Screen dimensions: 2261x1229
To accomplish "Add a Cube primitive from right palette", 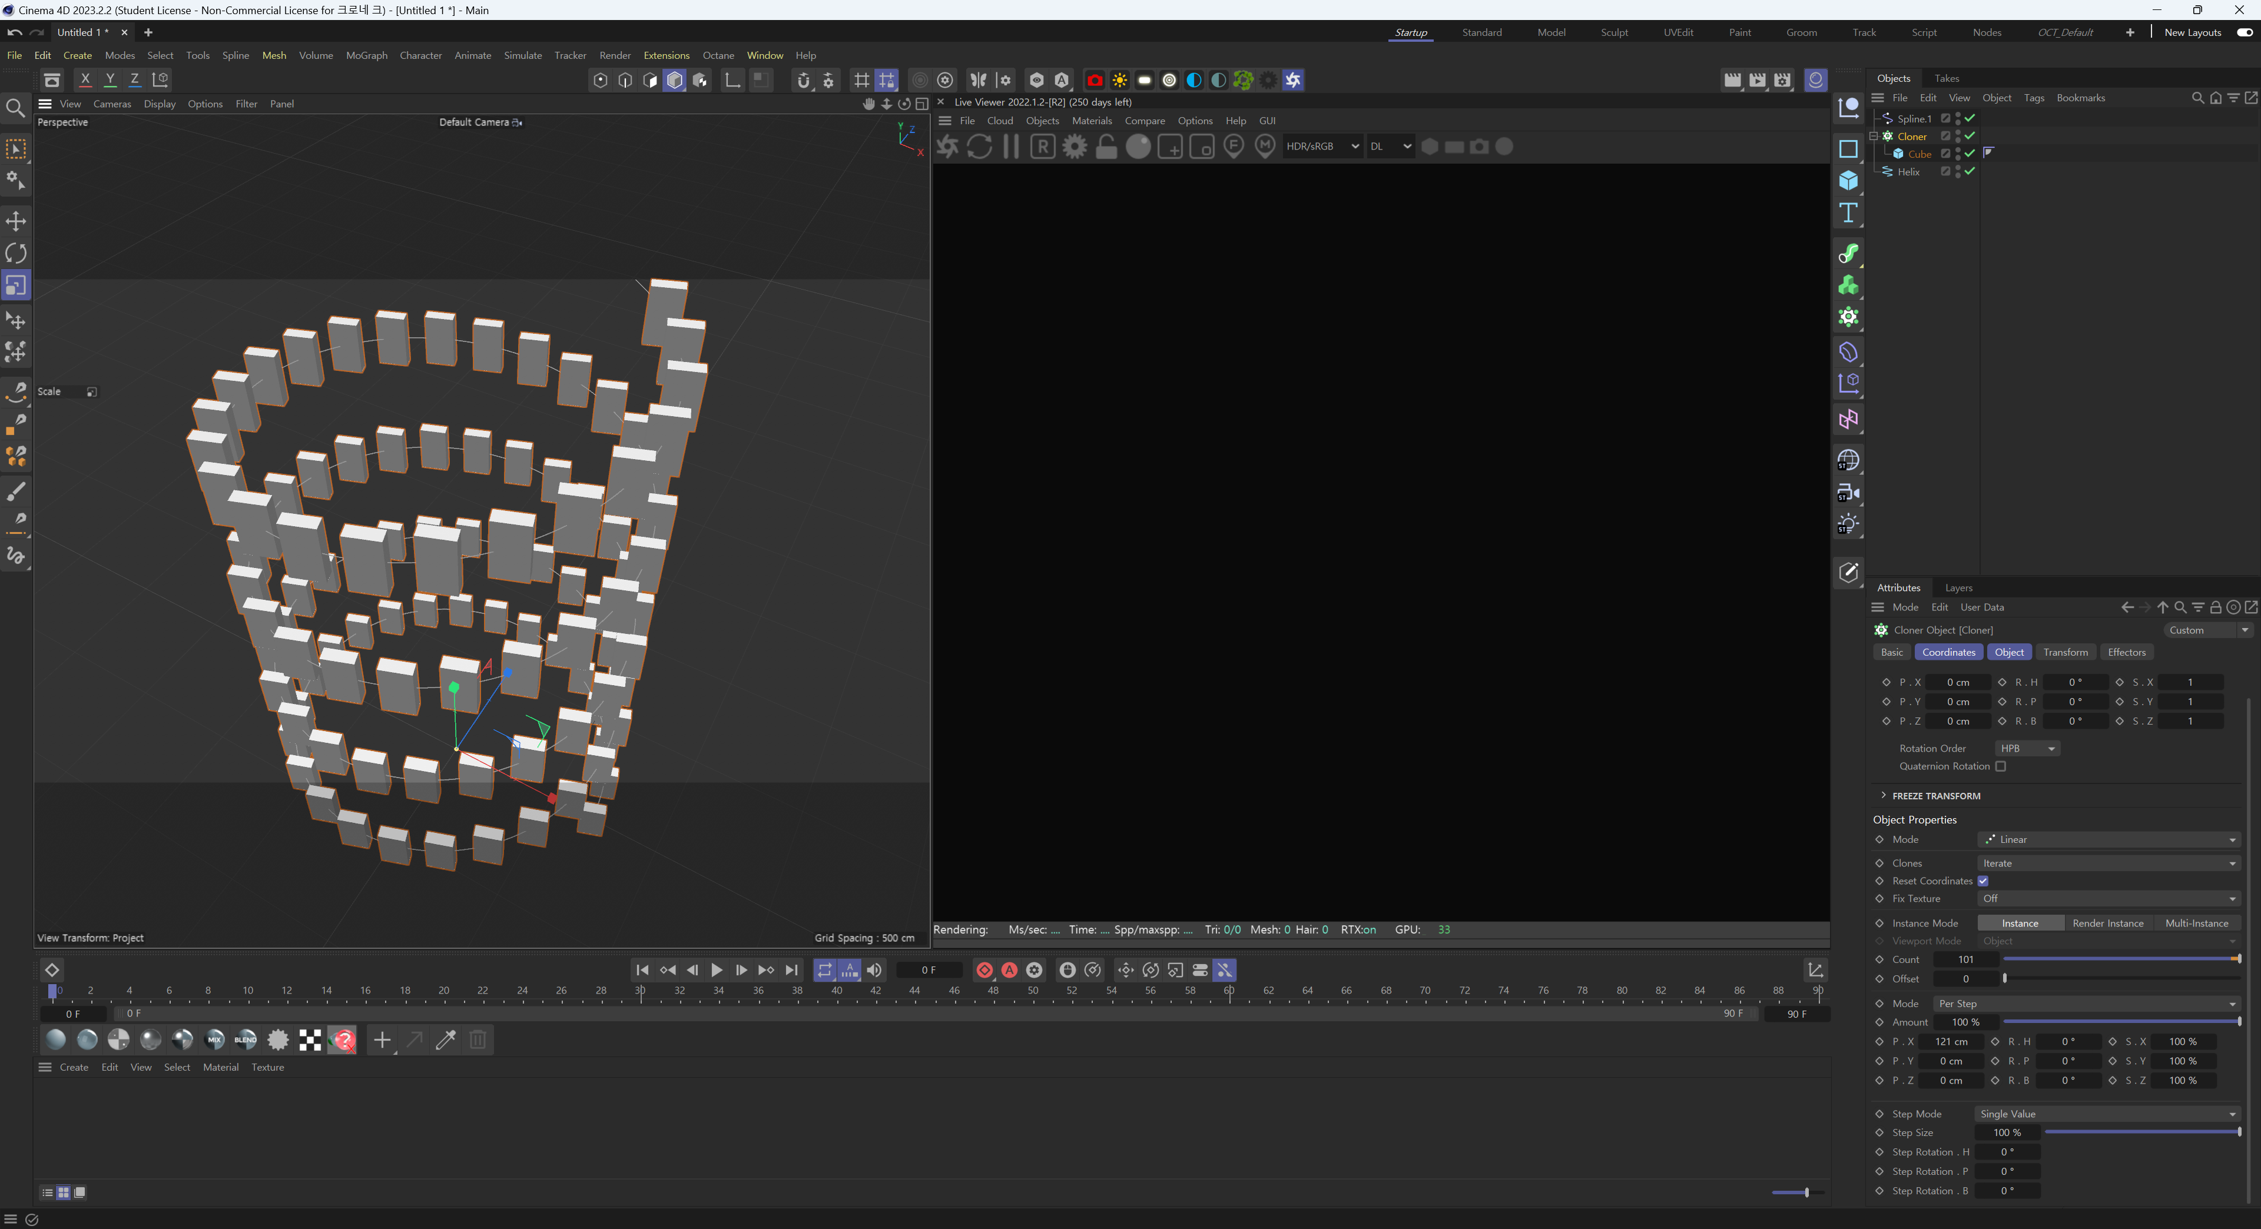I will (x=1848, y=181).
